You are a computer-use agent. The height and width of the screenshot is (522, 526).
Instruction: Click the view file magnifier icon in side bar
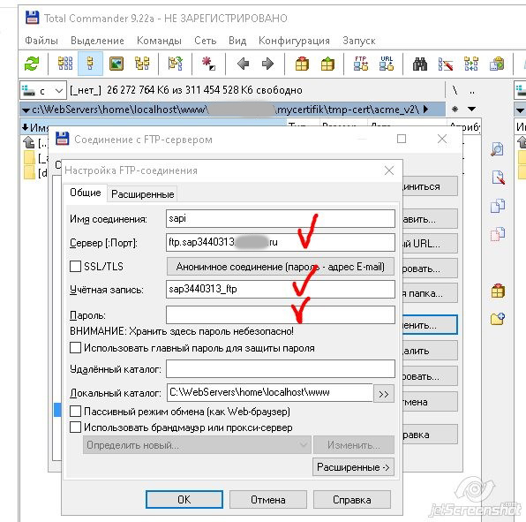[497, 149]
